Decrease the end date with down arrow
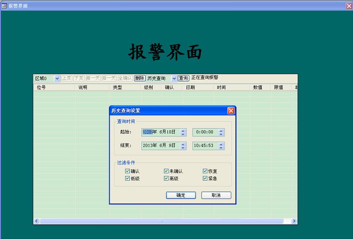Image resolution: width=353 pixels, height=239 pixels. (183, 148)
